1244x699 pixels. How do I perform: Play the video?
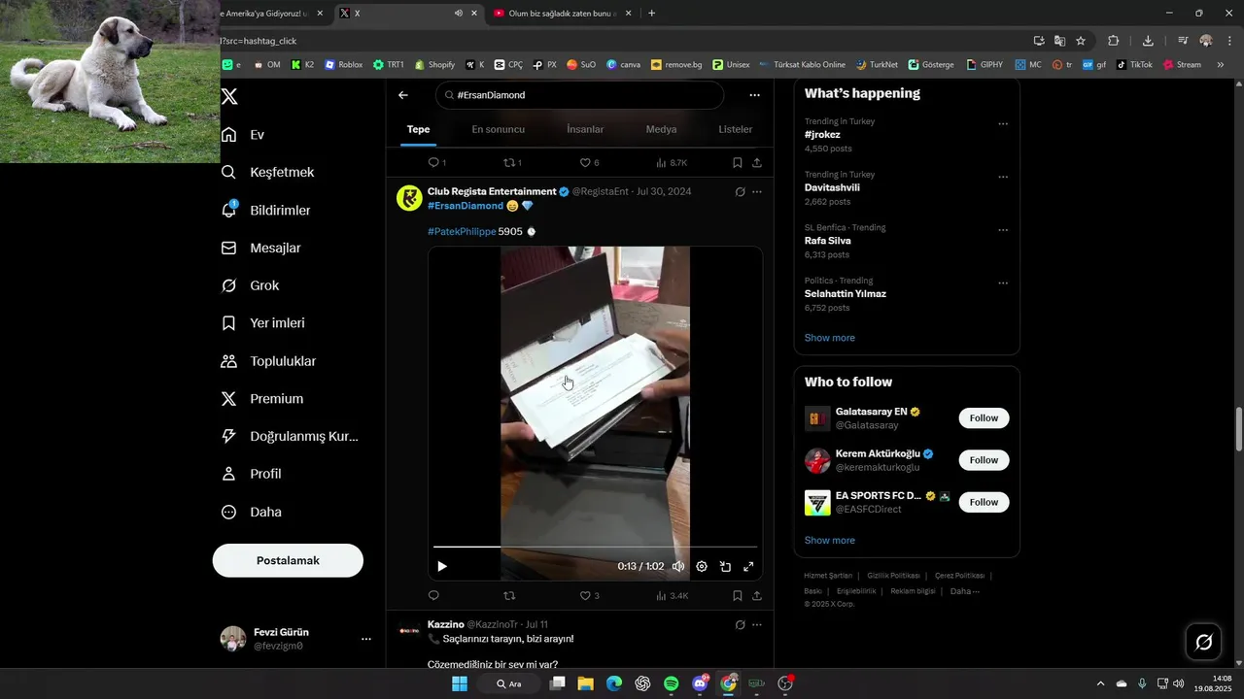coord(442,566)
